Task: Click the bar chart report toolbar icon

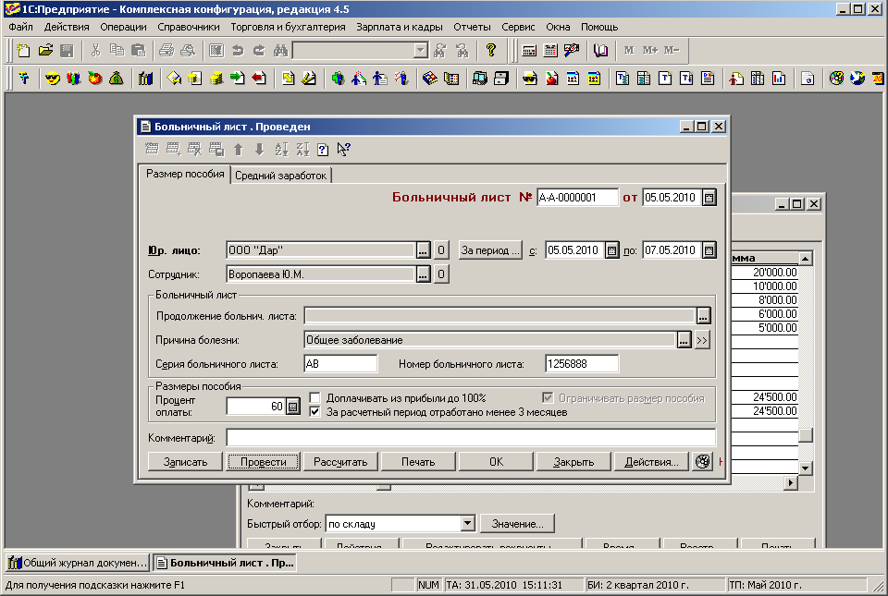Action: tap(779, 78)
